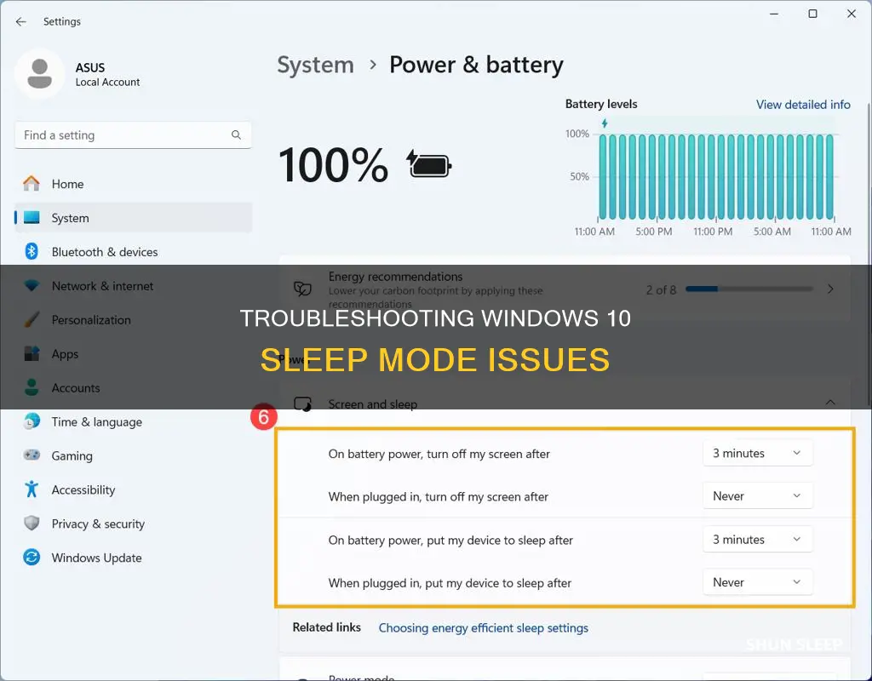
Task: Click the ASUS user avatar icon
Action: tap(39, 74)
